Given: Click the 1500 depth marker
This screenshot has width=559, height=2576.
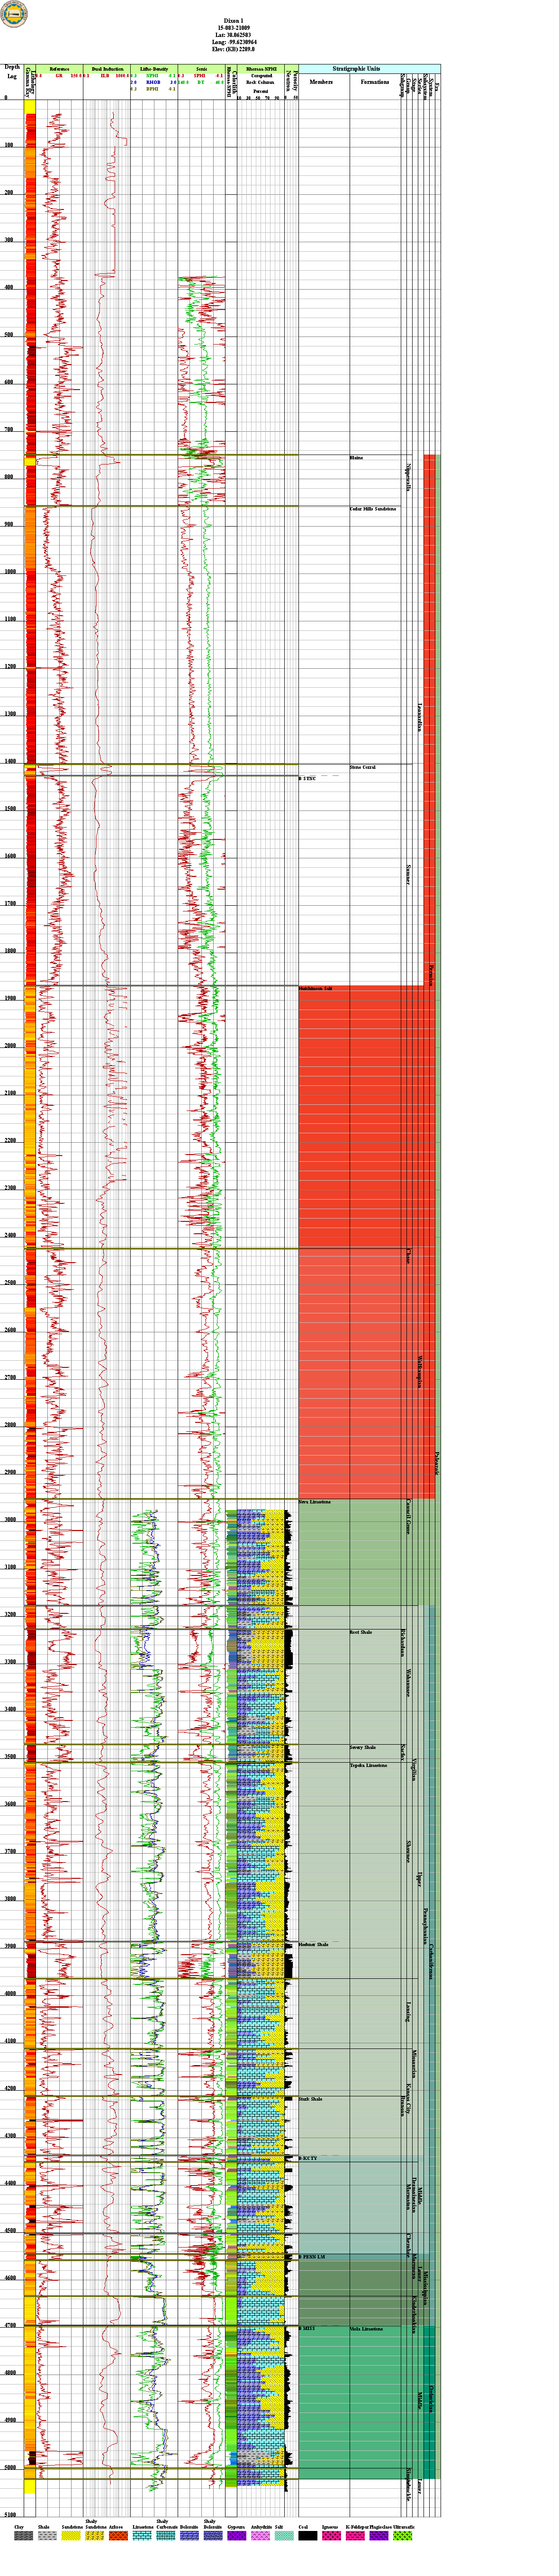Looking at the screenshot, I should coord(10,809).
